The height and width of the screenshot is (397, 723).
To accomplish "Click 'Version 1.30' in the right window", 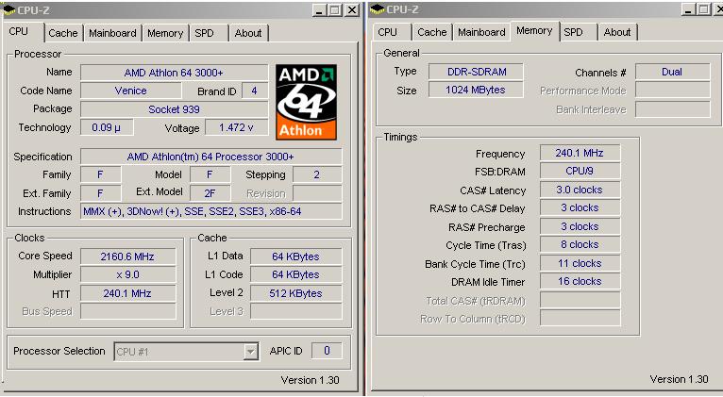I will [679, 379].
